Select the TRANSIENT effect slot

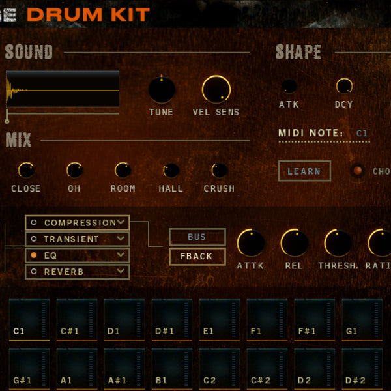pos(78,239)
